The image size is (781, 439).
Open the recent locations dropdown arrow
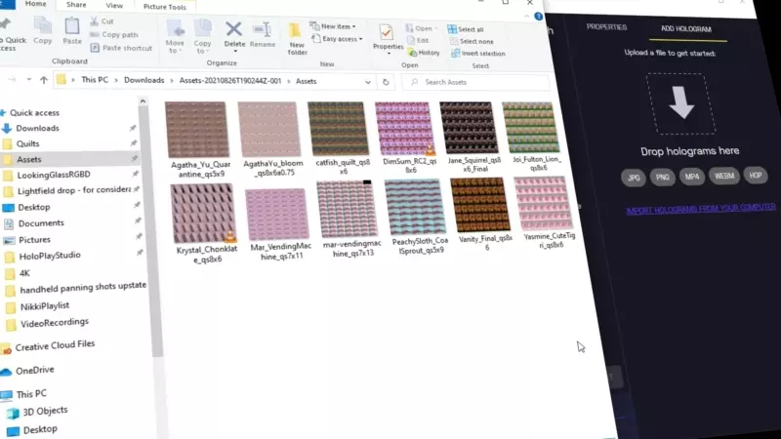(x=29, y=80)
